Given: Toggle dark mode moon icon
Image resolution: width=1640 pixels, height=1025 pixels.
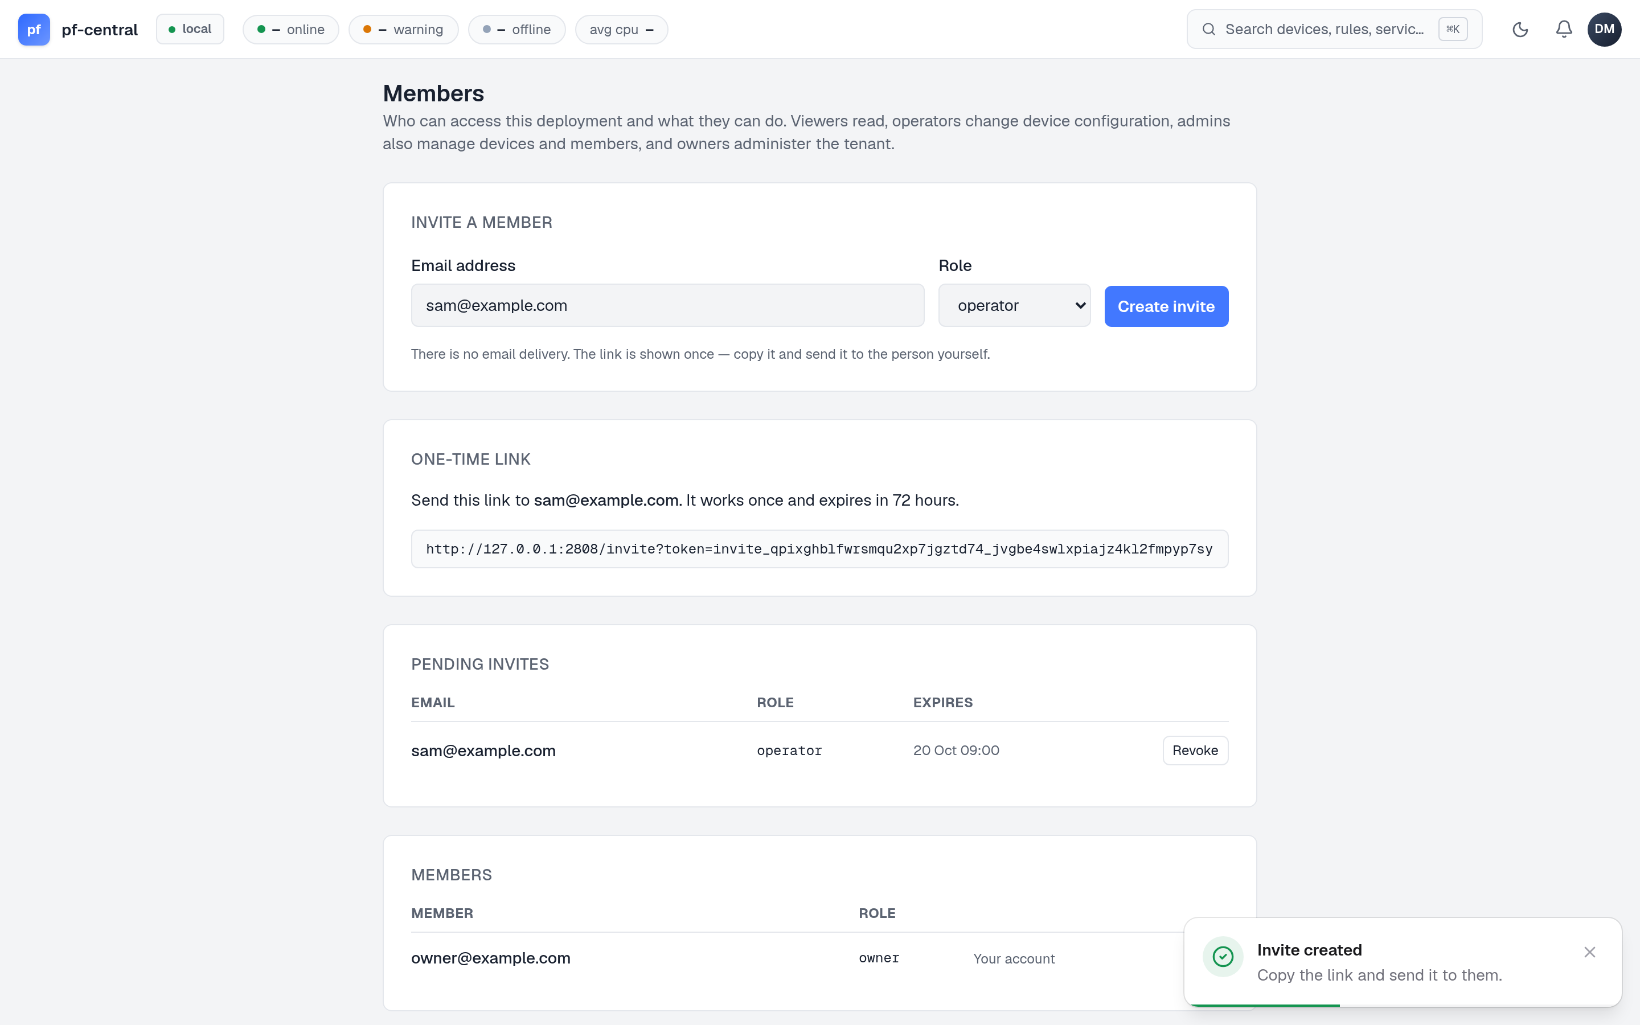Looking at the screenshot, I should coord(1520,29).
